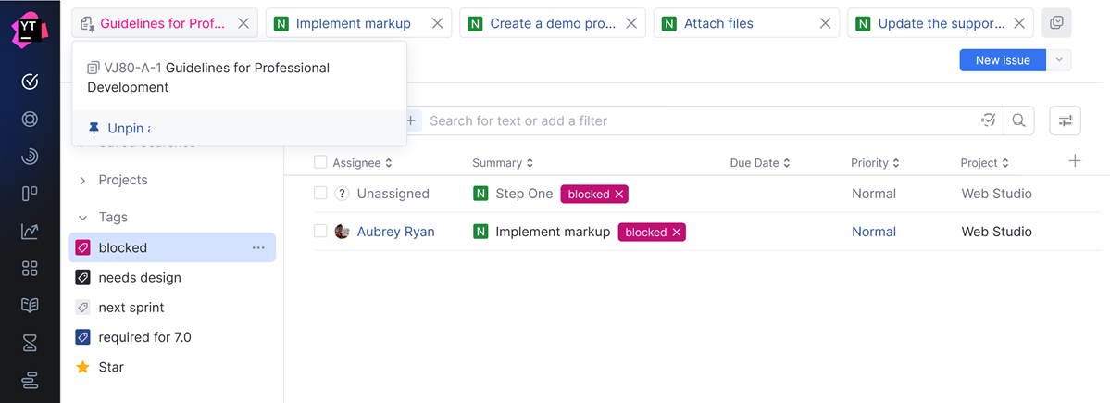The width and height of the screenshot is (1110, 403).
Task: Click the search magnifier icon
Action: (x=1018, y=120)
